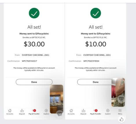Screen dimensions: 136x124
Task: Select confirmation code WFCT0ZYXZZJT
Action: point(30,61)
